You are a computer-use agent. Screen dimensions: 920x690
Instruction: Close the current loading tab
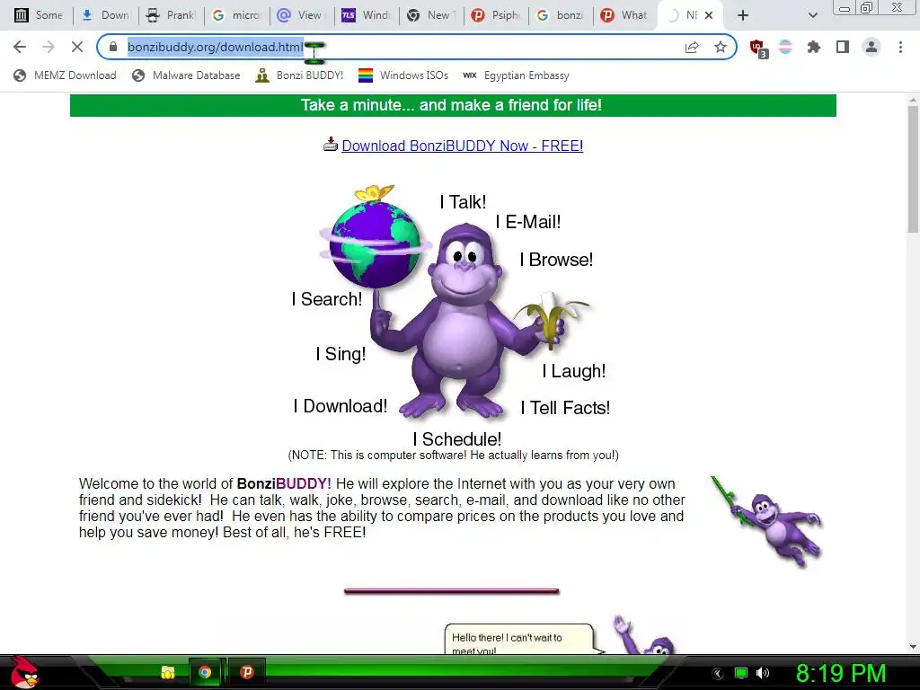click(709, 15)
